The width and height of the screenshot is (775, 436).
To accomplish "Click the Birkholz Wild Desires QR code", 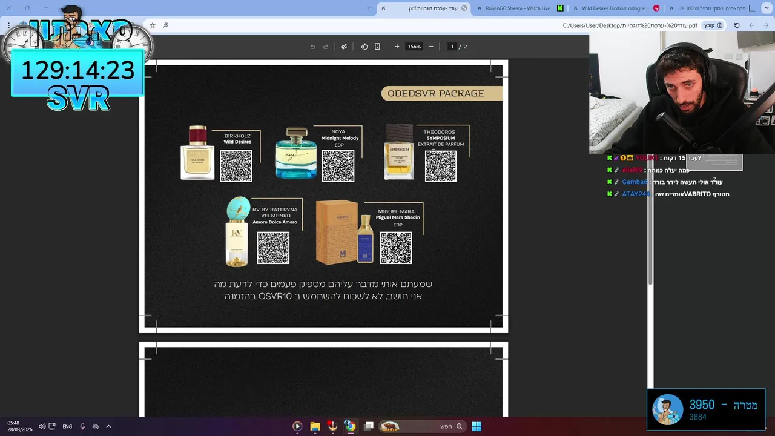I will [236, 166].
